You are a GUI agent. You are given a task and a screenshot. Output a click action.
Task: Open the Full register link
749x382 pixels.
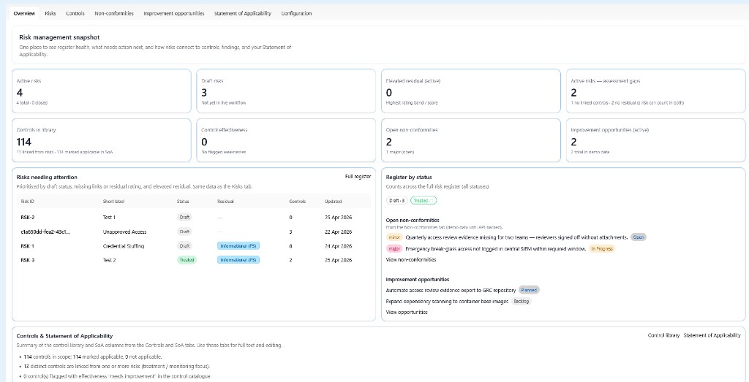(358, 177)
